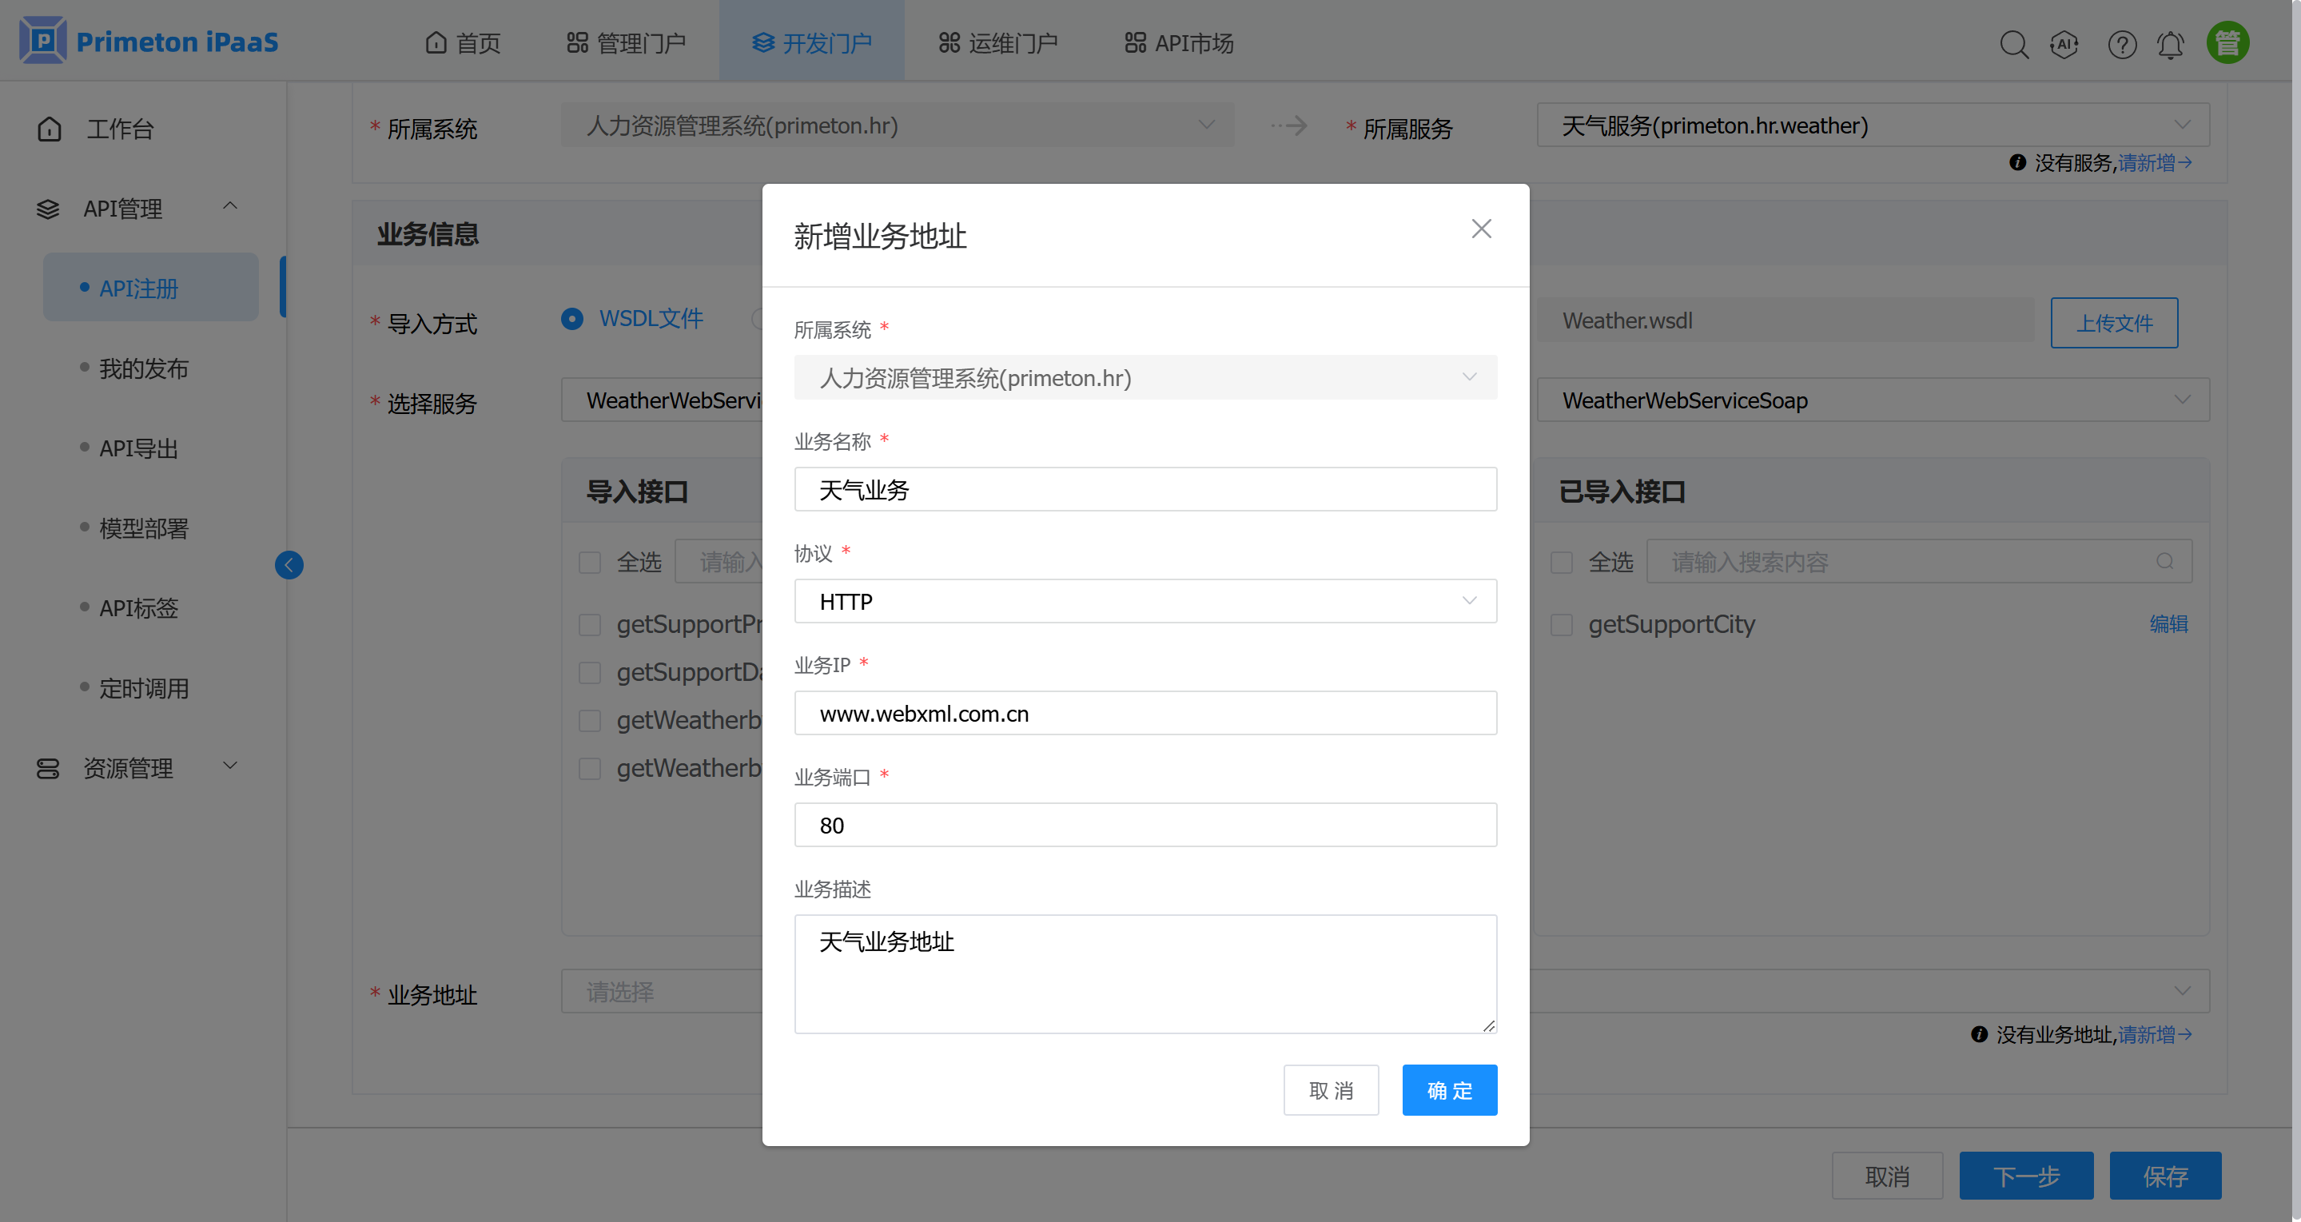Image resolution: width=2301 pixels, height=1222 pixels.
Task: Open the AI assistant icon
Action: point(2064,44)
